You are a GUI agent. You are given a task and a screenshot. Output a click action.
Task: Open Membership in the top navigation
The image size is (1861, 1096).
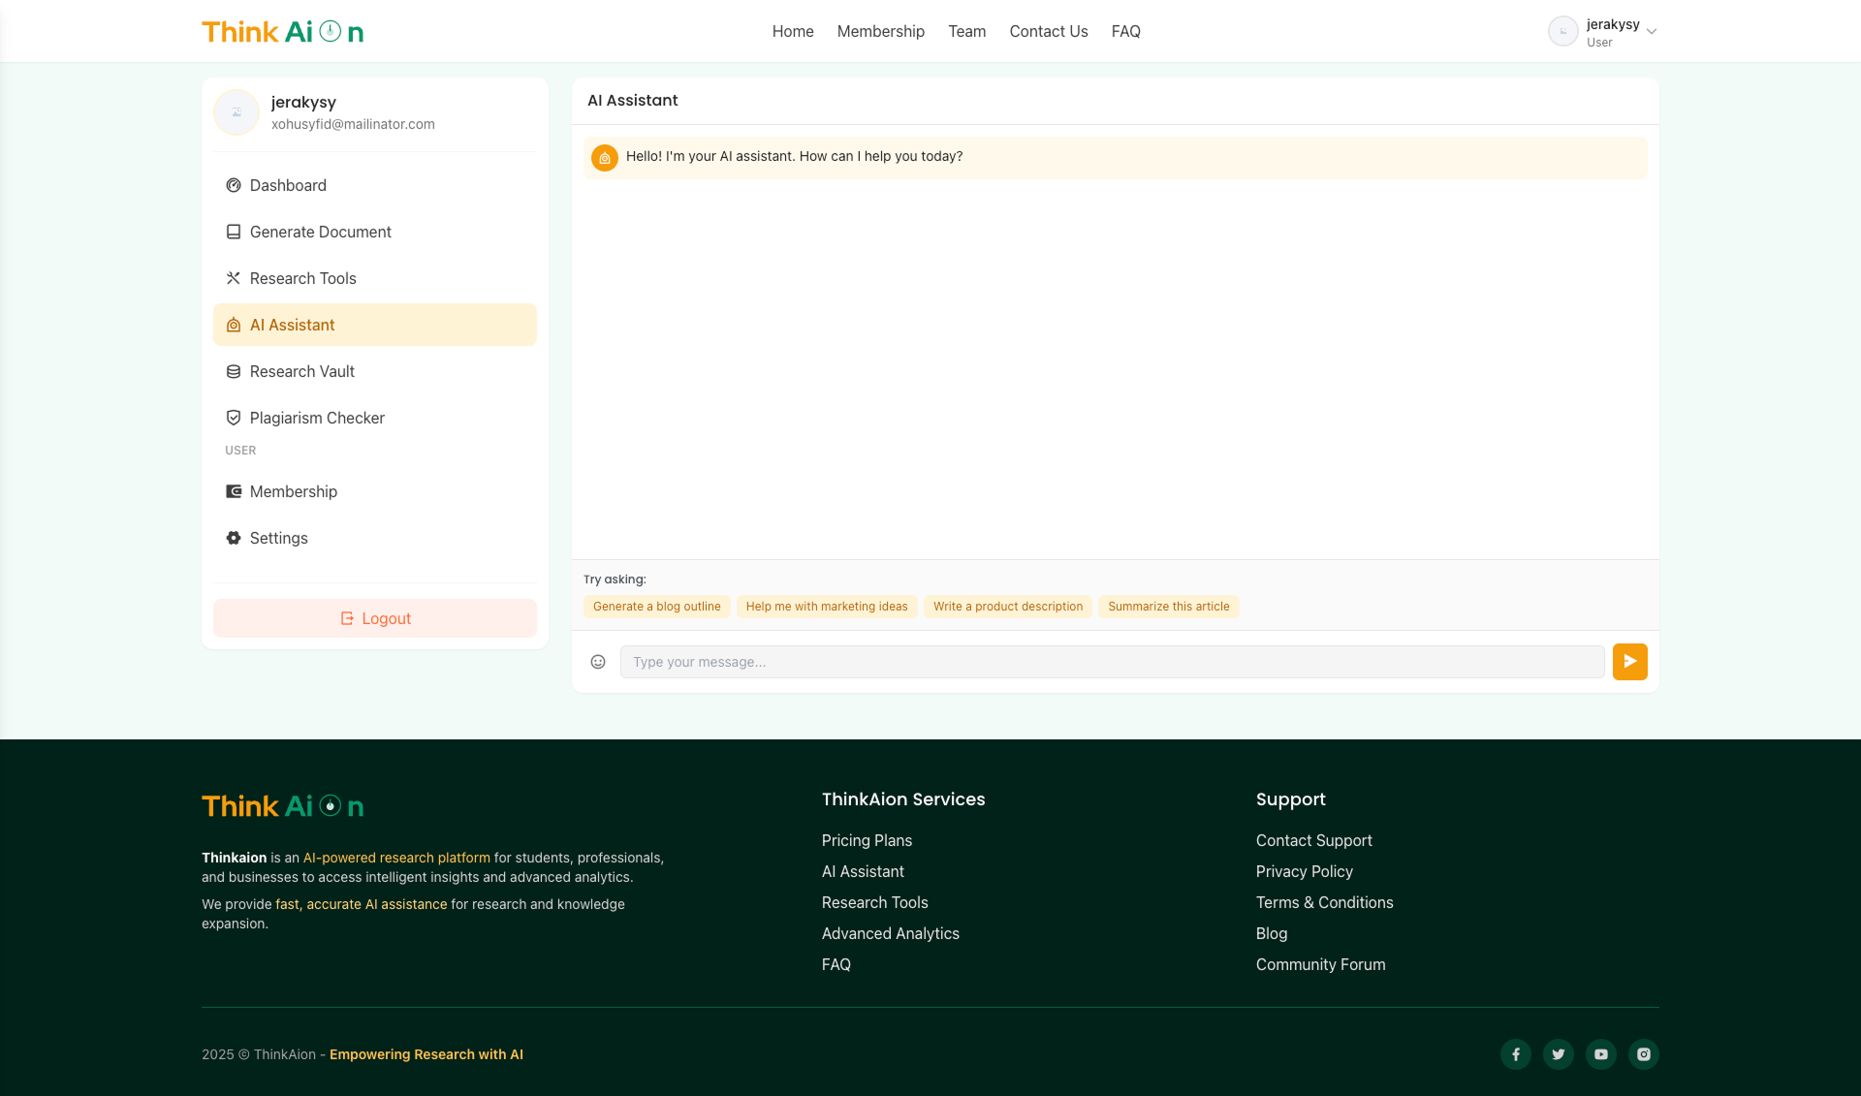pos(880,31)
